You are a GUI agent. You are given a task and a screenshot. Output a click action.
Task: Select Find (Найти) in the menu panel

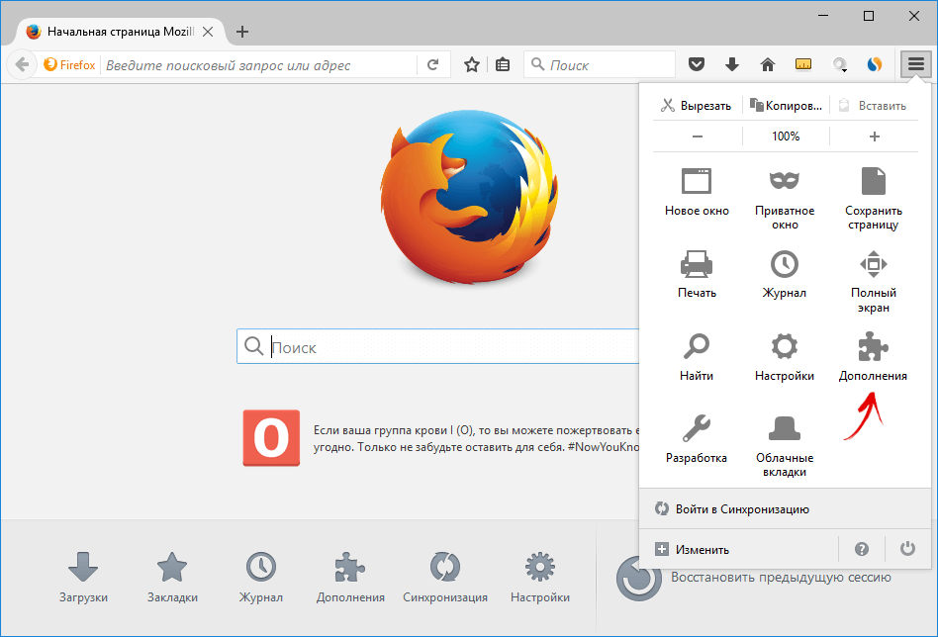tap(697, 357)
